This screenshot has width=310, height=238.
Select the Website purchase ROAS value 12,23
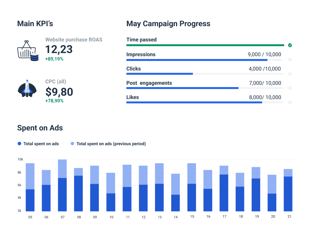tap(59, 49)
